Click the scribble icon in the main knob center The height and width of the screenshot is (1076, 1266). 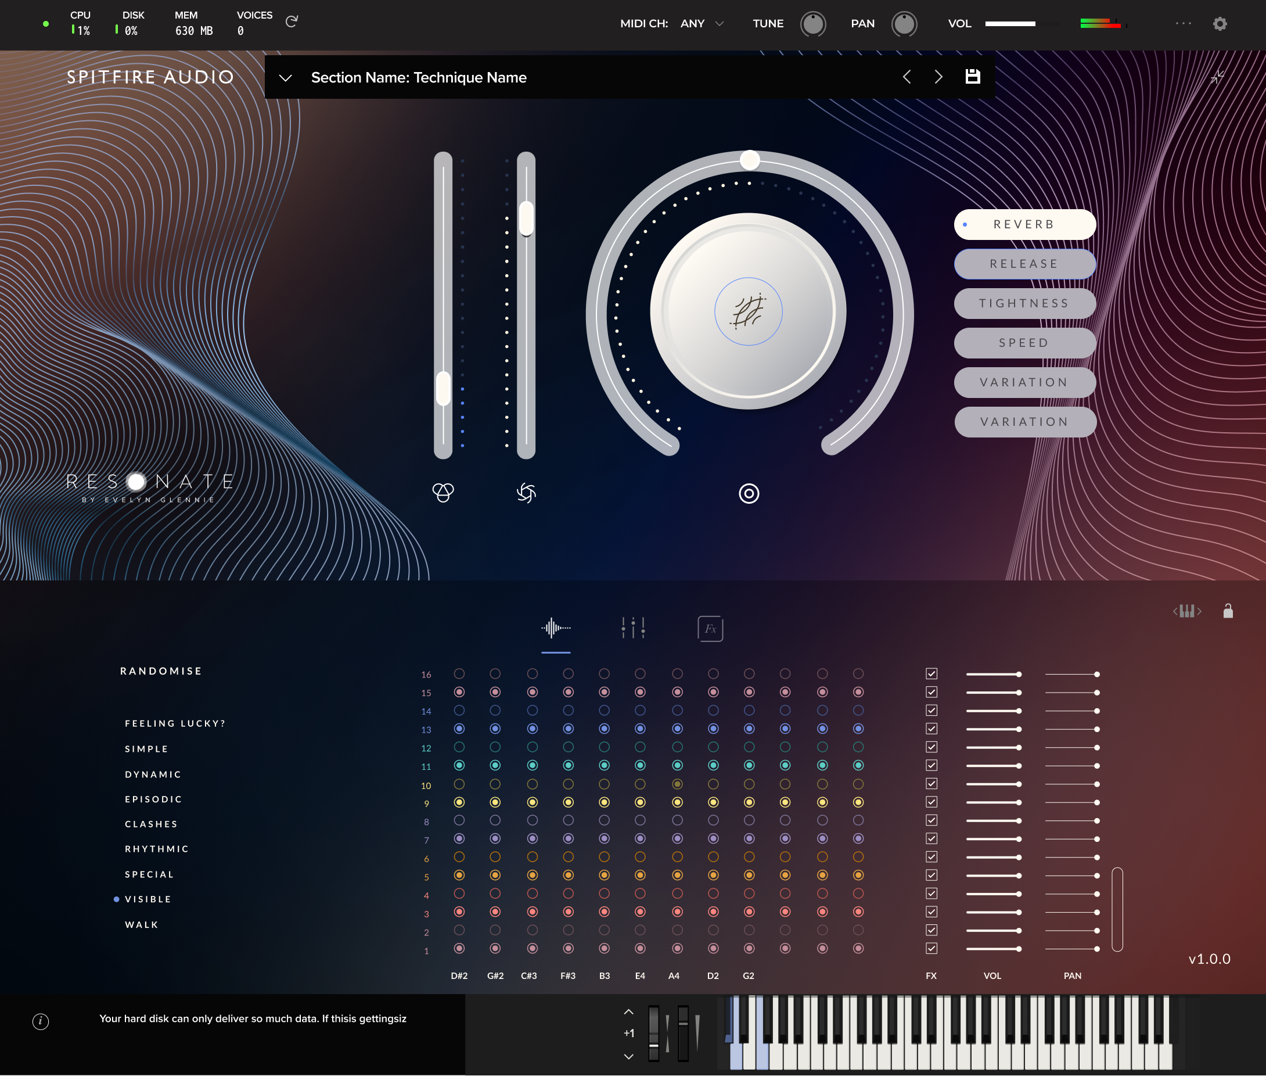click(749, 311)
